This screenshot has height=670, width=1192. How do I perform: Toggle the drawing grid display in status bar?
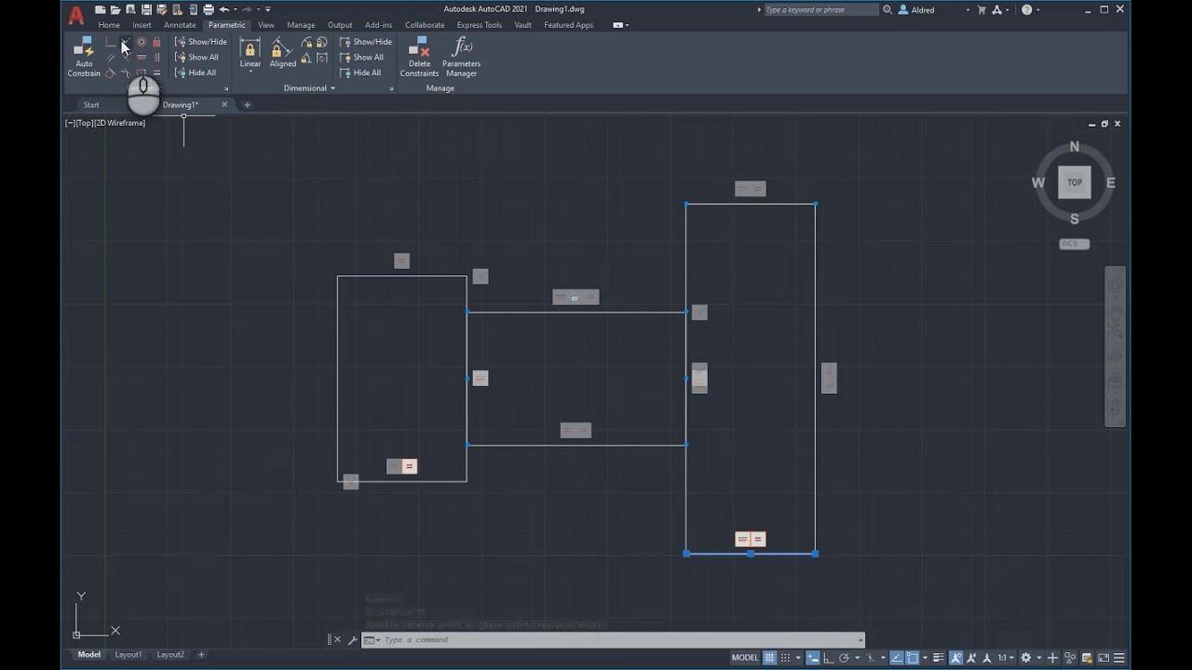(x=769, y=658)
